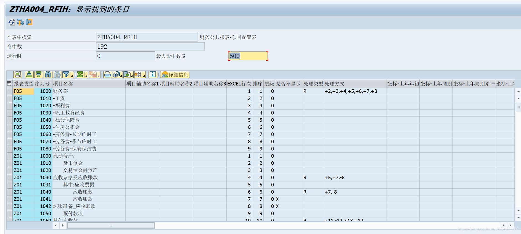Click the cell '+5,+7,-8'

coord(355,178)
